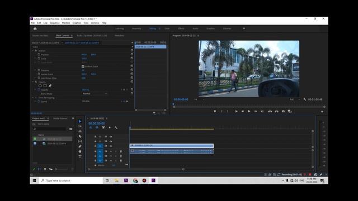Click Export Frame camera icon in Program monitor
Image resolution: width=358 pixels, height=201 pixels.
point(283,111)
